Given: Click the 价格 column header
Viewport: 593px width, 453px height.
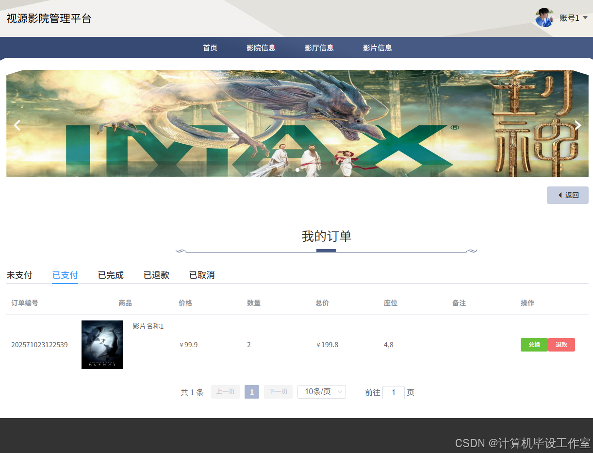Looking at the screenshot, I should click(x=185, y=303).
